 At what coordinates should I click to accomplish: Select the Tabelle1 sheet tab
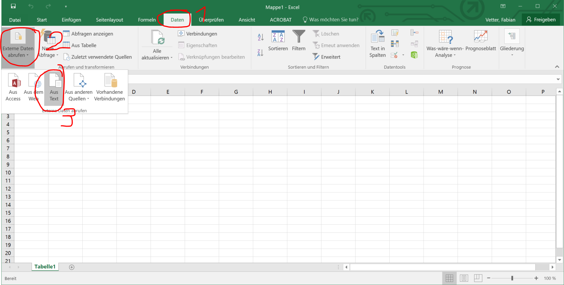pyautogui.click(x=45, y=267)
